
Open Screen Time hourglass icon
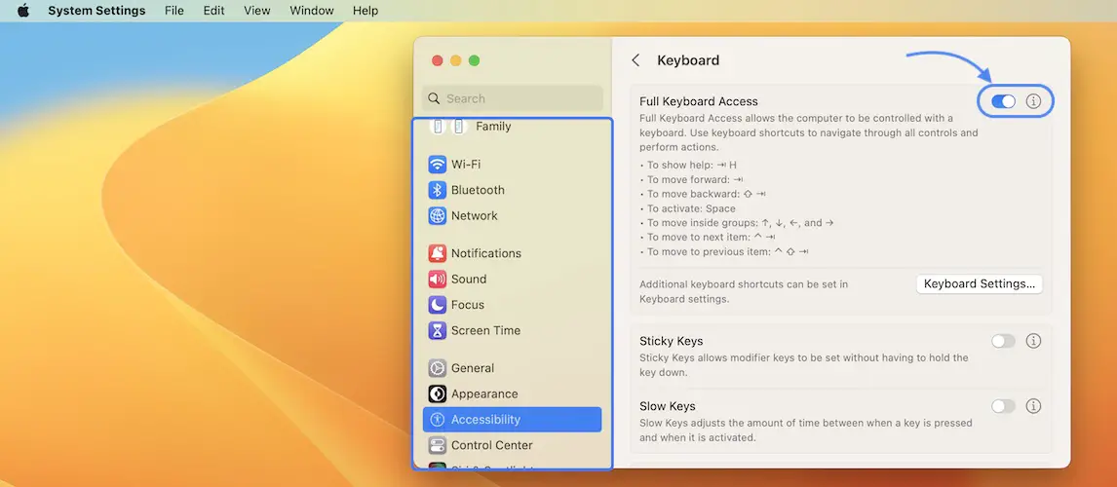click(438, 331)
